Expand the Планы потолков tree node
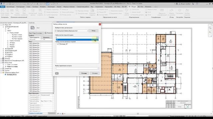Screen dimensions: 213x119 coord(8,41)
